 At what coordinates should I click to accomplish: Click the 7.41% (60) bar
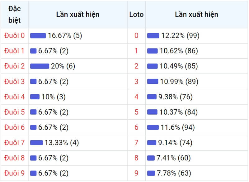151,158
